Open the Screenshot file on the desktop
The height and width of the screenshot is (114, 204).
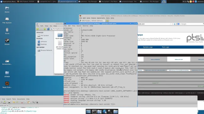(x=7, y=62)
